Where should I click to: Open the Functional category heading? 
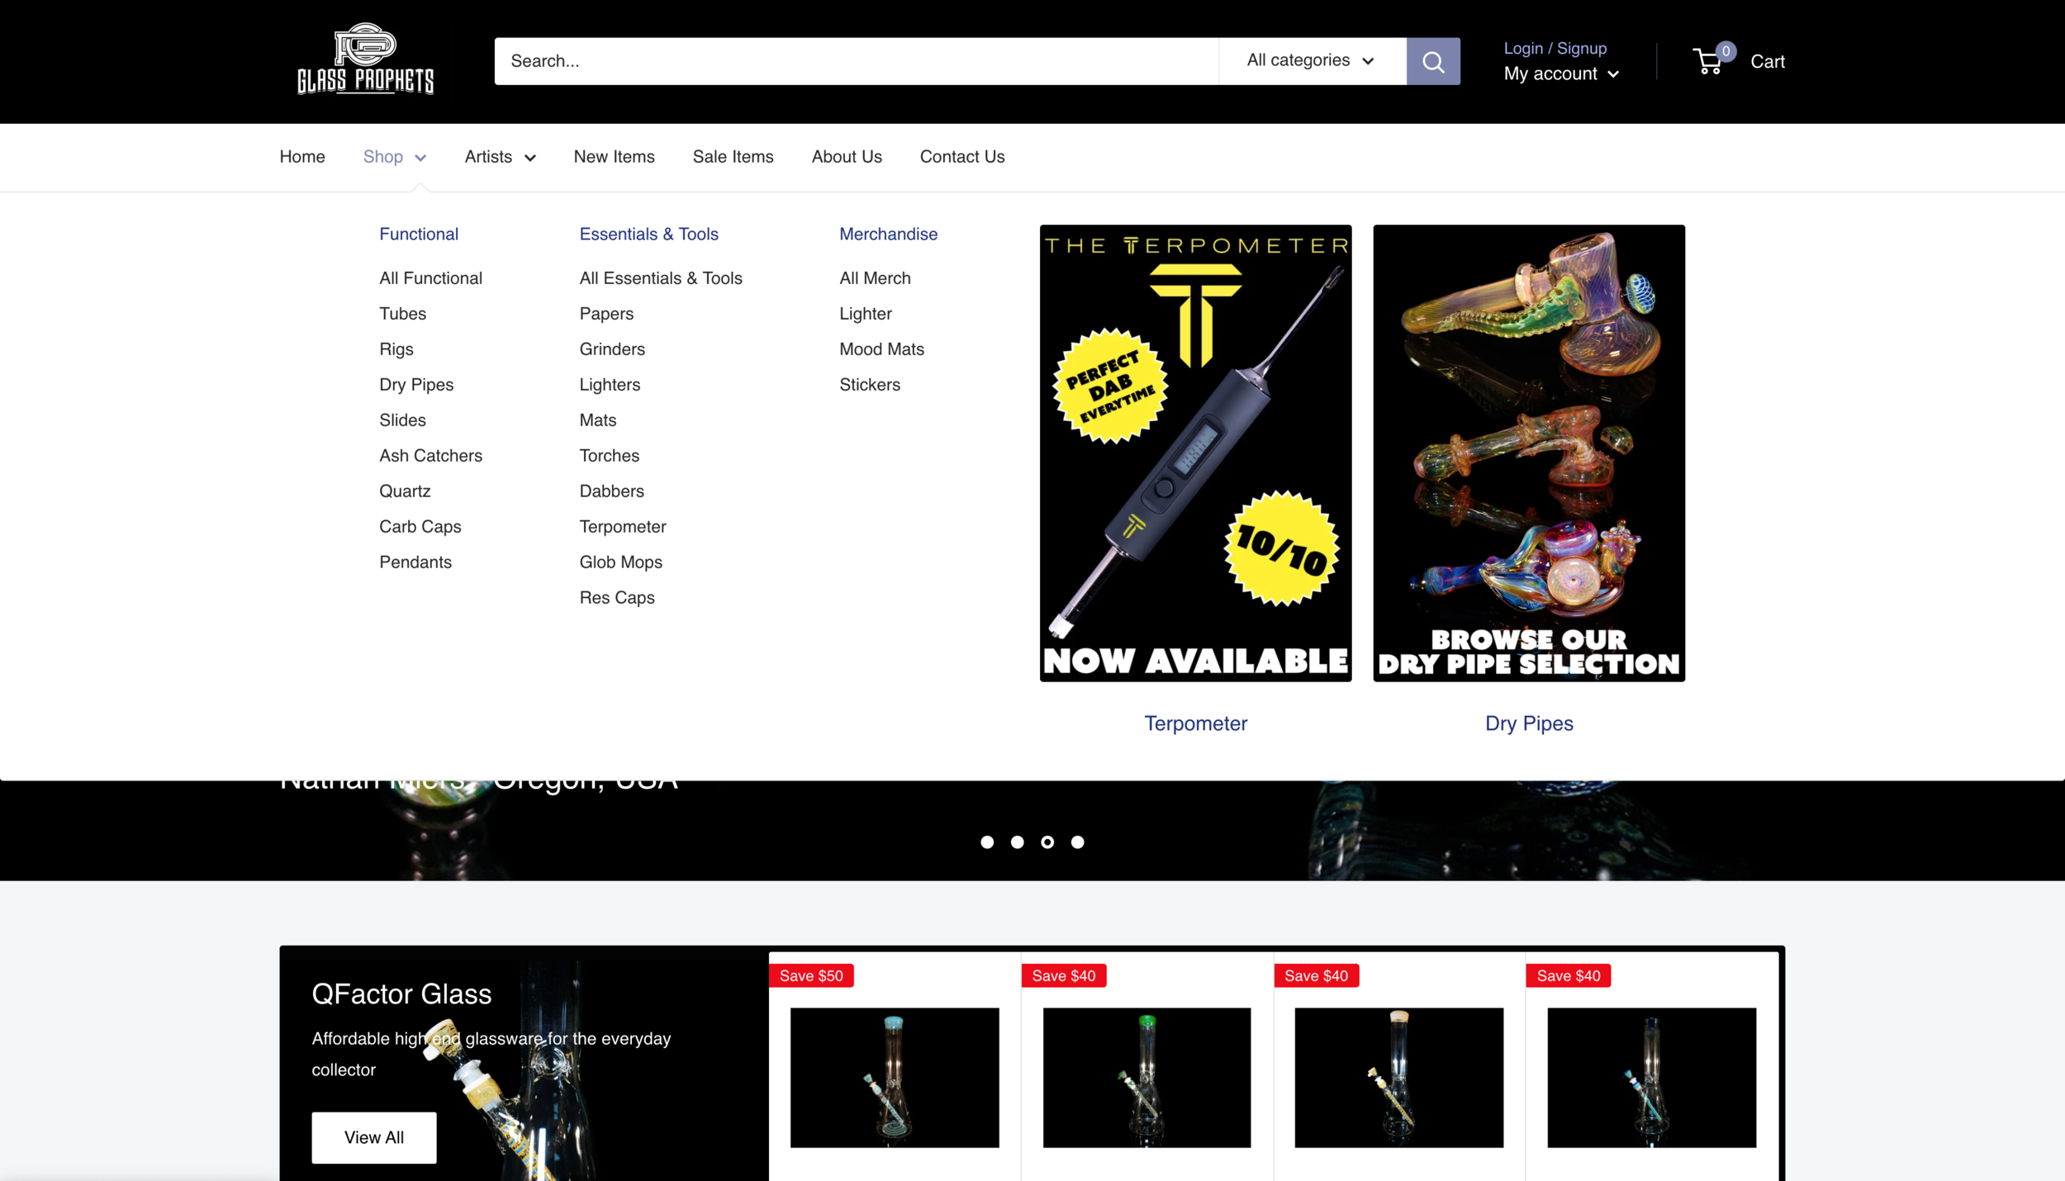[419, 235]
